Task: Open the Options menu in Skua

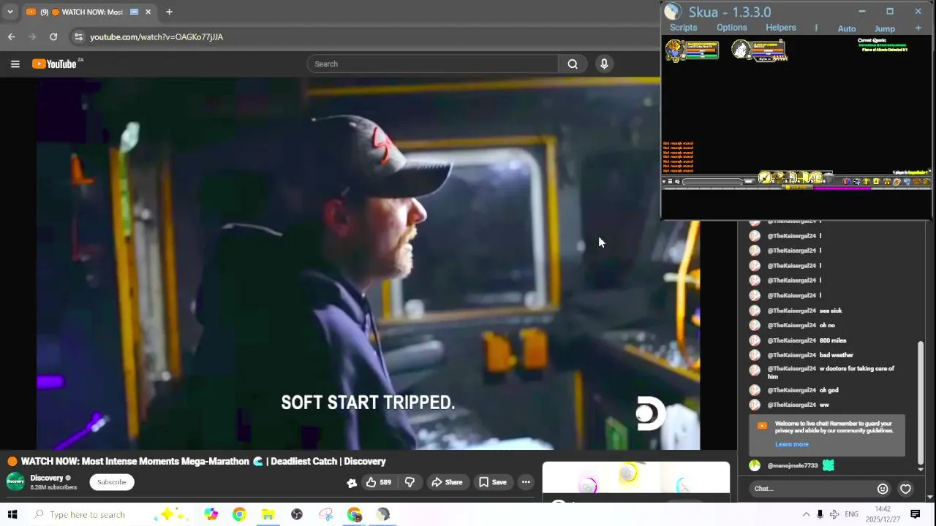Action: pos(732,28)
